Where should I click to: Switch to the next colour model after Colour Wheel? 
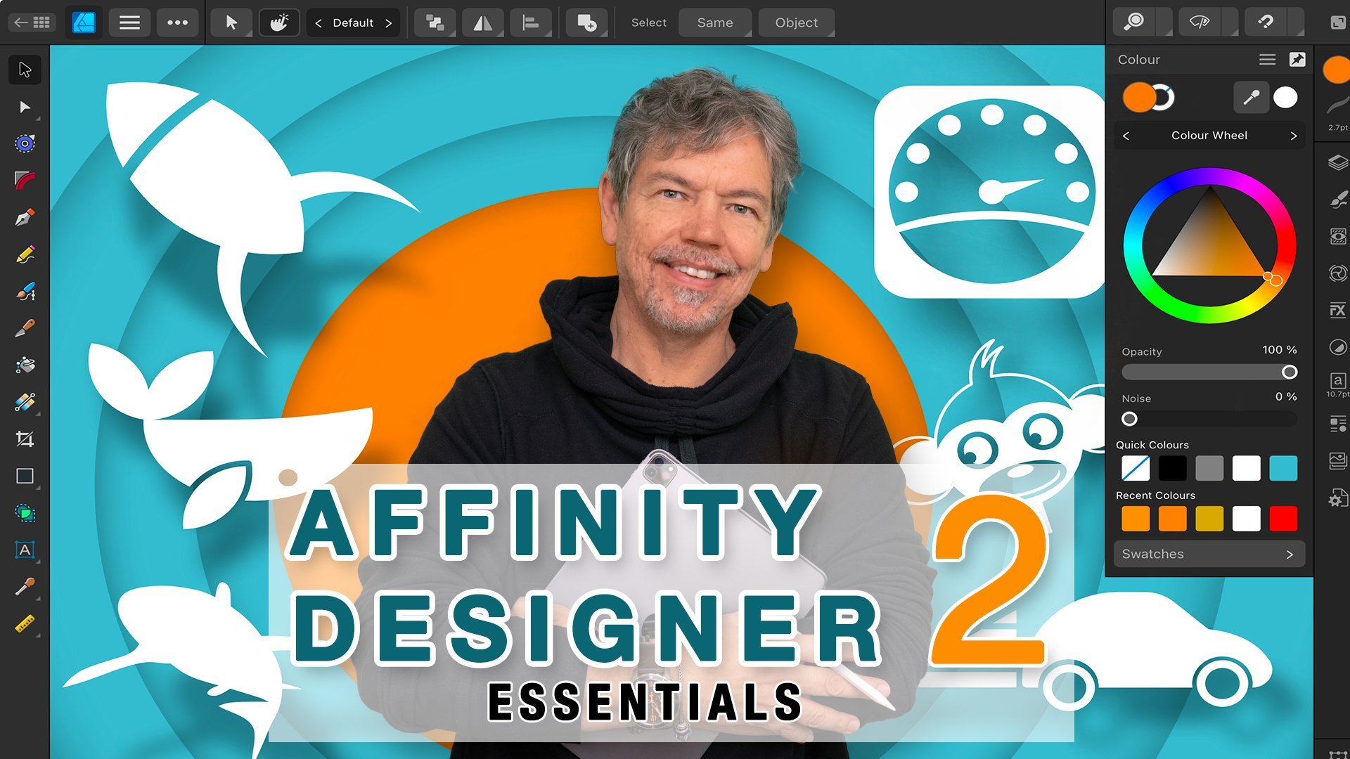pyautogui.click(x=1293, y=136)
